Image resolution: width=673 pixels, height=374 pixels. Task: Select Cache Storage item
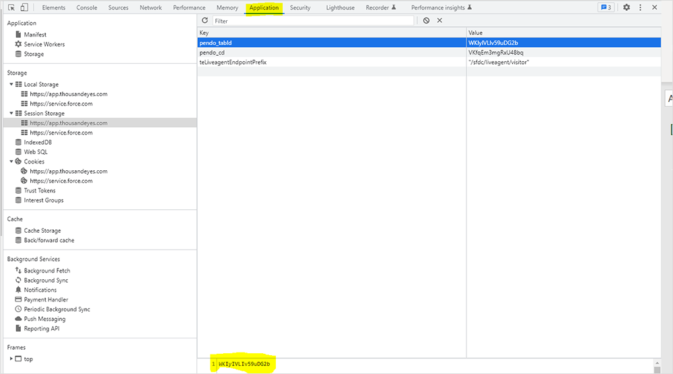click(42, 231)
